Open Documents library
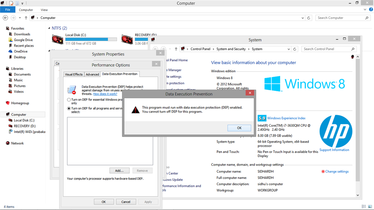This screenshot has height=210, width=374. [x=22, y=74]
